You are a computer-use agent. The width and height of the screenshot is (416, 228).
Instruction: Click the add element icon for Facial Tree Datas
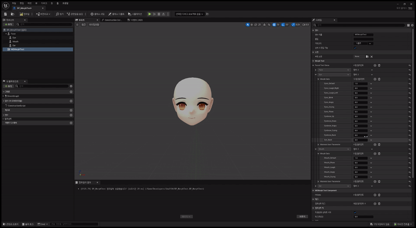pyautogui.click(x=374, y=65)
